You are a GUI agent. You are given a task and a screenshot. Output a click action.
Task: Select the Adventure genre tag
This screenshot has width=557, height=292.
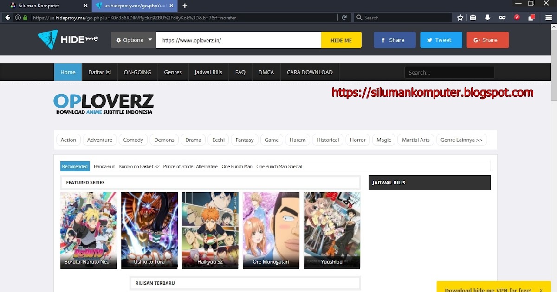[100, 140]
